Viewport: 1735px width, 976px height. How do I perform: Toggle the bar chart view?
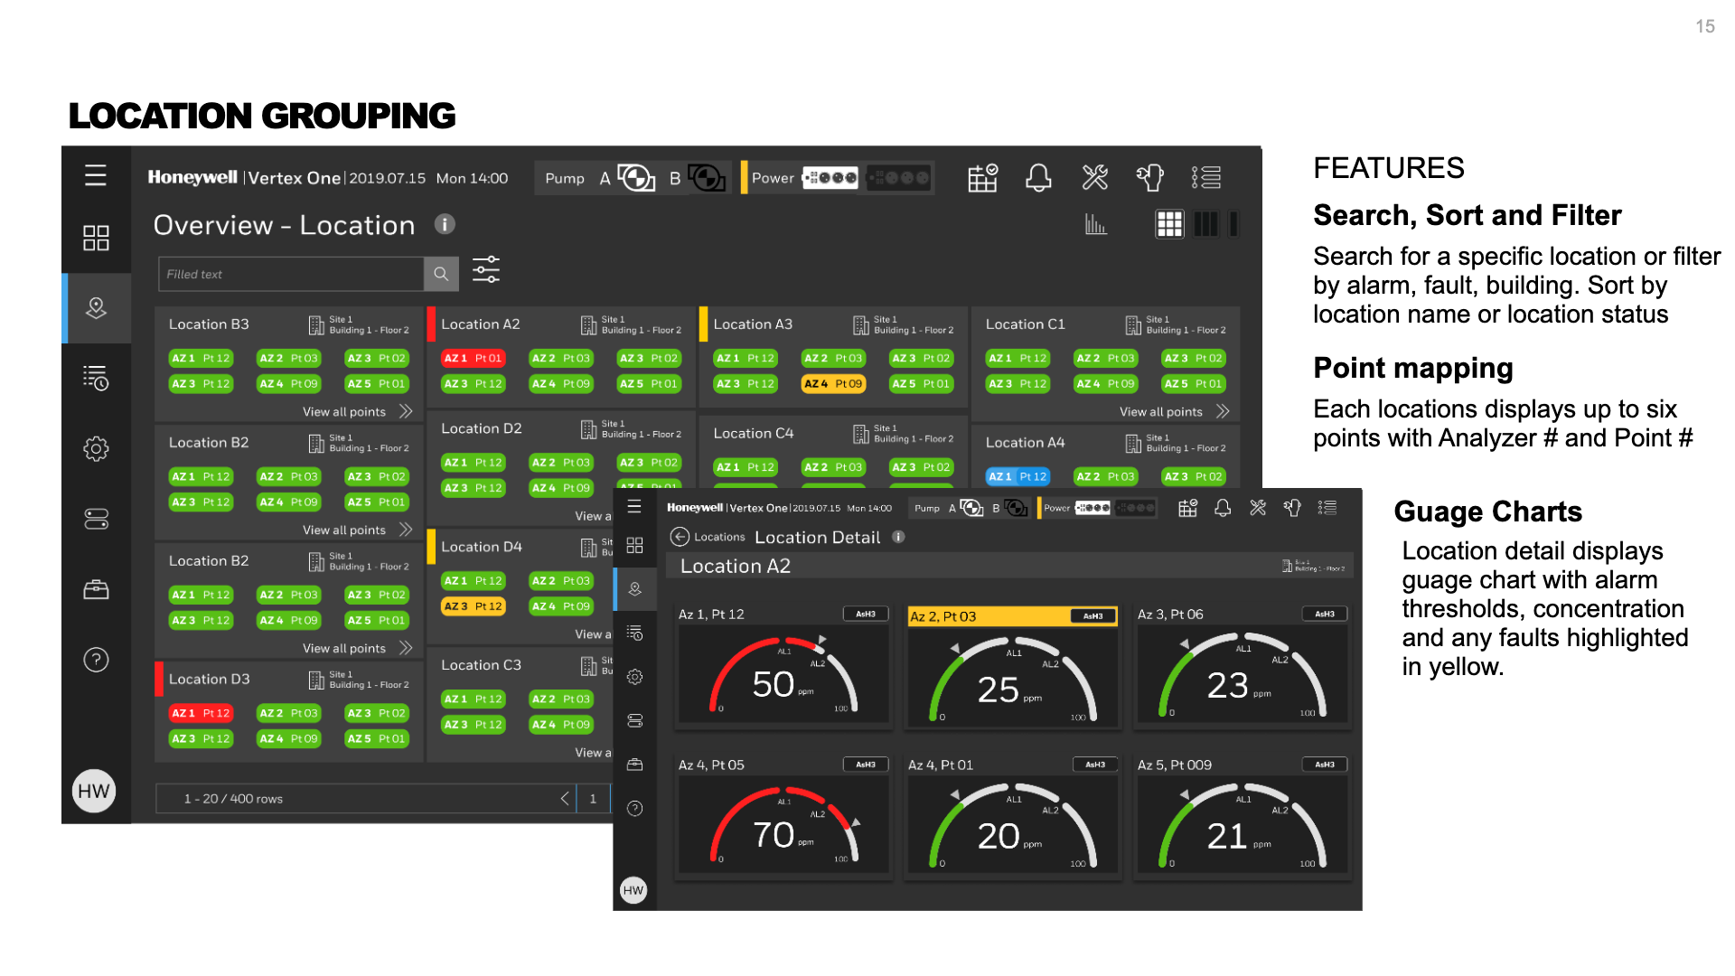[x=1095, y=224]
